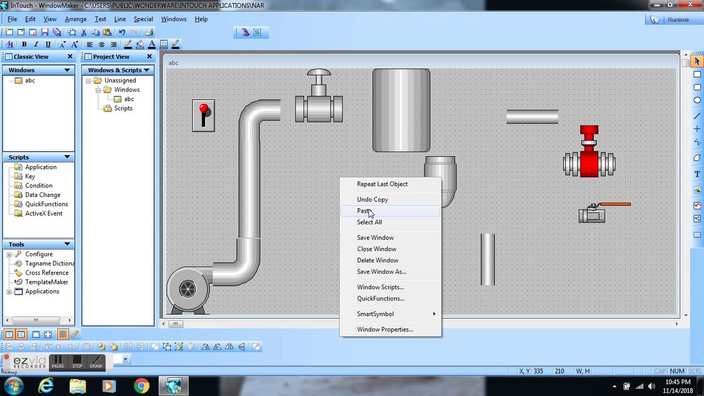Choose Select All in context menu

point(391,222)
